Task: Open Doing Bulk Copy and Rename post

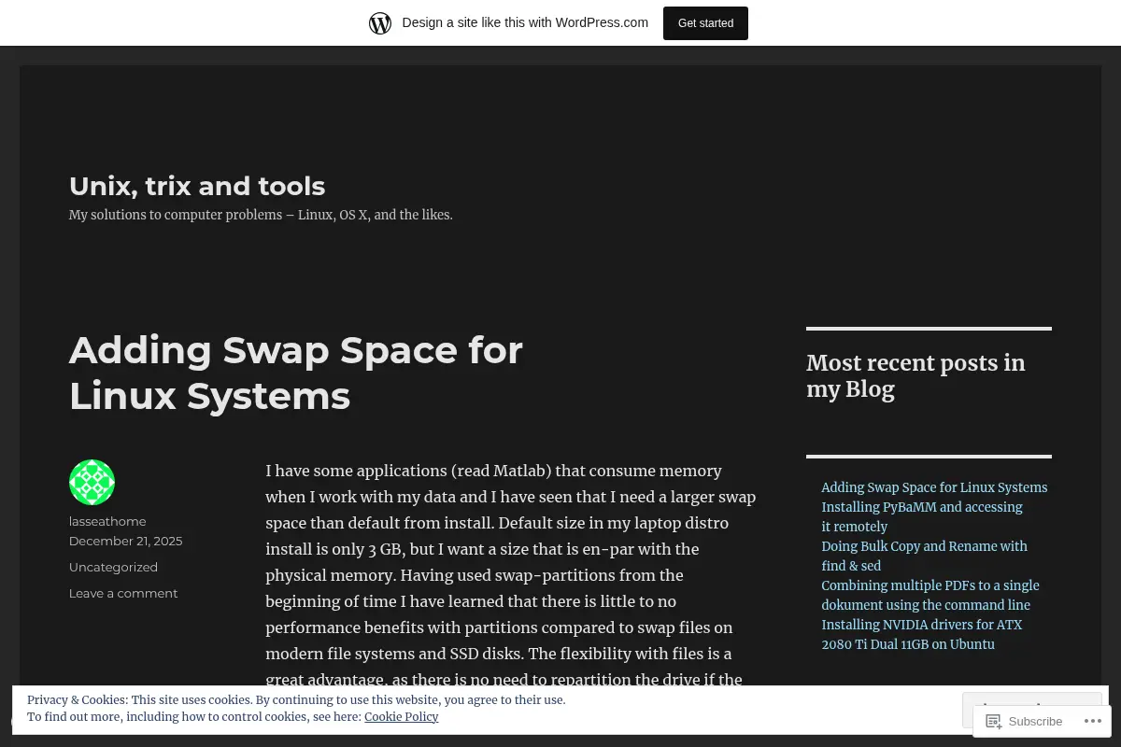Action: (x=924, y=556)
